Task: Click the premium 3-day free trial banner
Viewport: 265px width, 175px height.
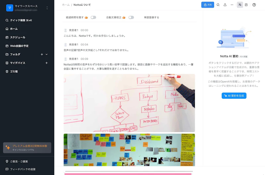Action: click(x=27, y=148)
